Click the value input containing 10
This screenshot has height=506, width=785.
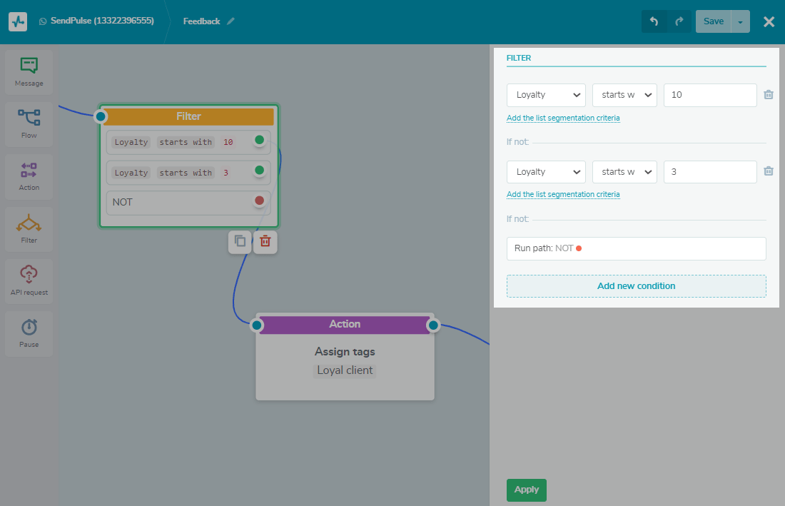[x=710, y=95]
